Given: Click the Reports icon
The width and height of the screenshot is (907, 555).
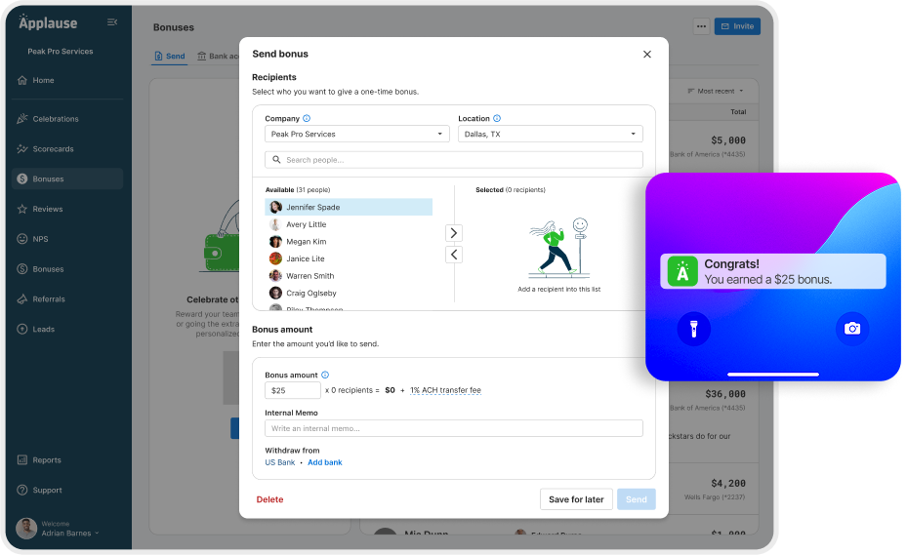Looking at the screenshot, I should (x=22, y=459).
